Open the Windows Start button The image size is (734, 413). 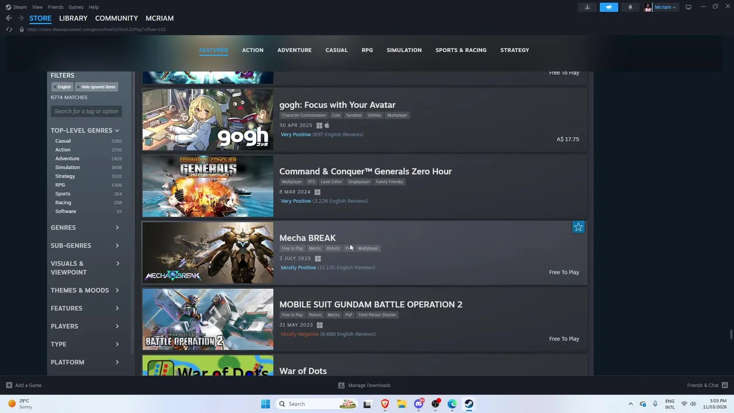click(x=266, y=404)
